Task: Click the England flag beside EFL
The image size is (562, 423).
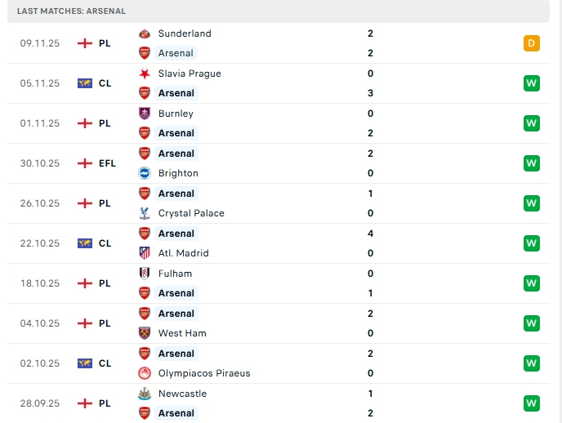Action: click(84, 163)
